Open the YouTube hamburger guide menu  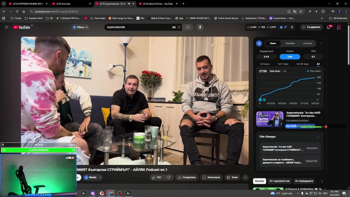7,27
